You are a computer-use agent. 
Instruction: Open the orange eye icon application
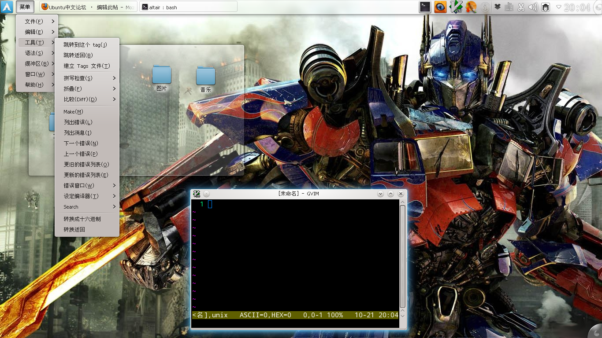pyautogui.click(x=440, y=7)
